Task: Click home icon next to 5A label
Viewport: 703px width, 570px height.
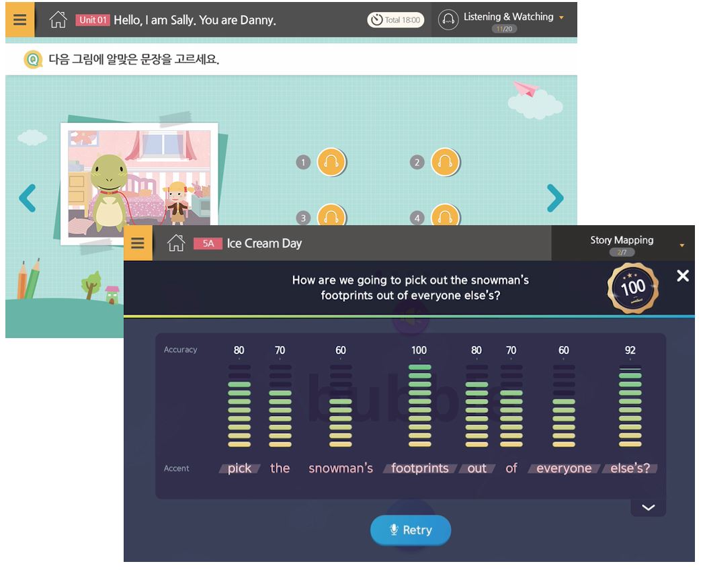Action: click(x=176, y=243)
